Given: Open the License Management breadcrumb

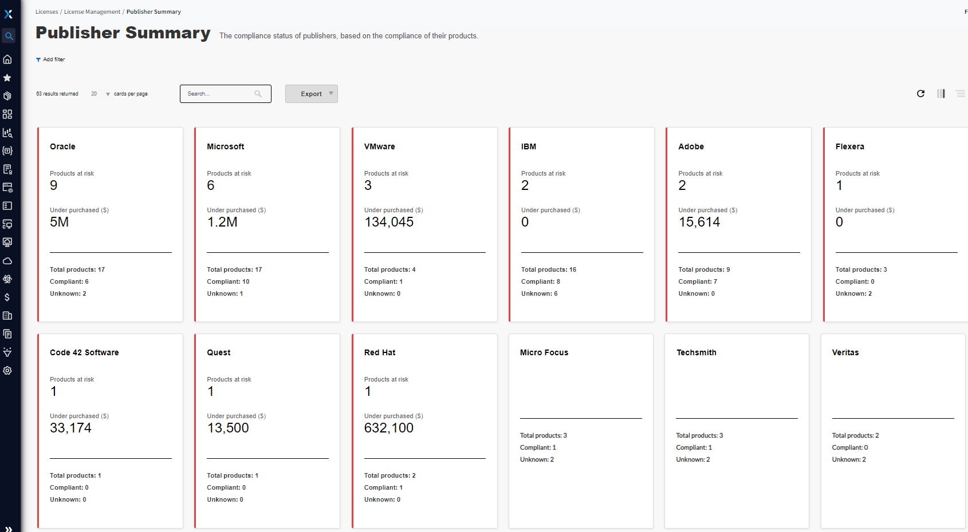Looking at the screenshot, I should point(92,11).
